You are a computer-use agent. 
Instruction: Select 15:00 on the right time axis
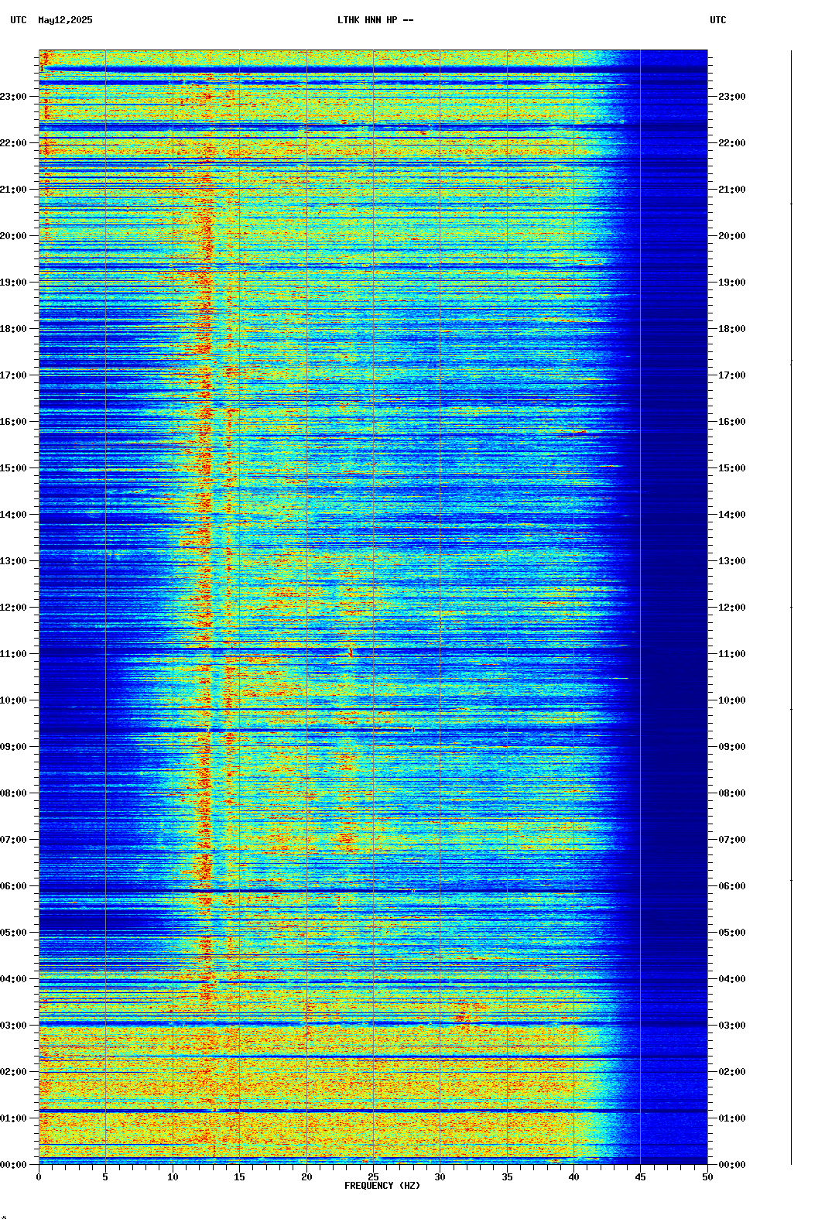point(732,468)
